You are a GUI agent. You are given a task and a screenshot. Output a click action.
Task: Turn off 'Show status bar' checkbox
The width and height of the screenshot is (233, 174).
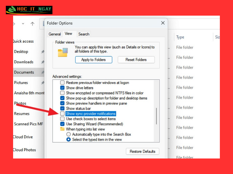tap(62, 108)
